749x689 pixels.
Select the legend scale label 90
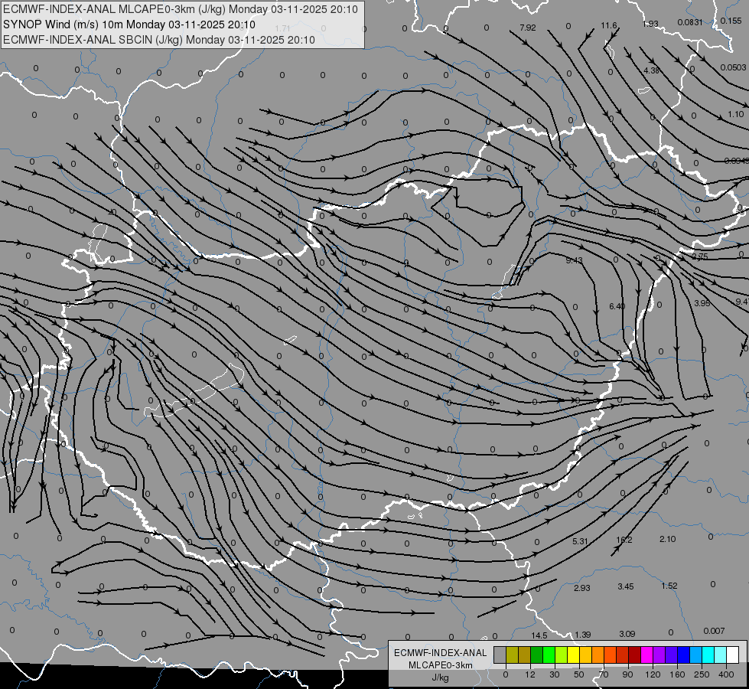click(627, 674)
